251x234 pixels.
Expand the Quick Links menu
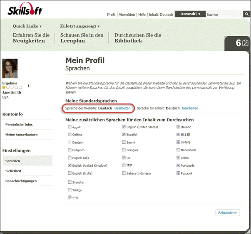[27, 26]
